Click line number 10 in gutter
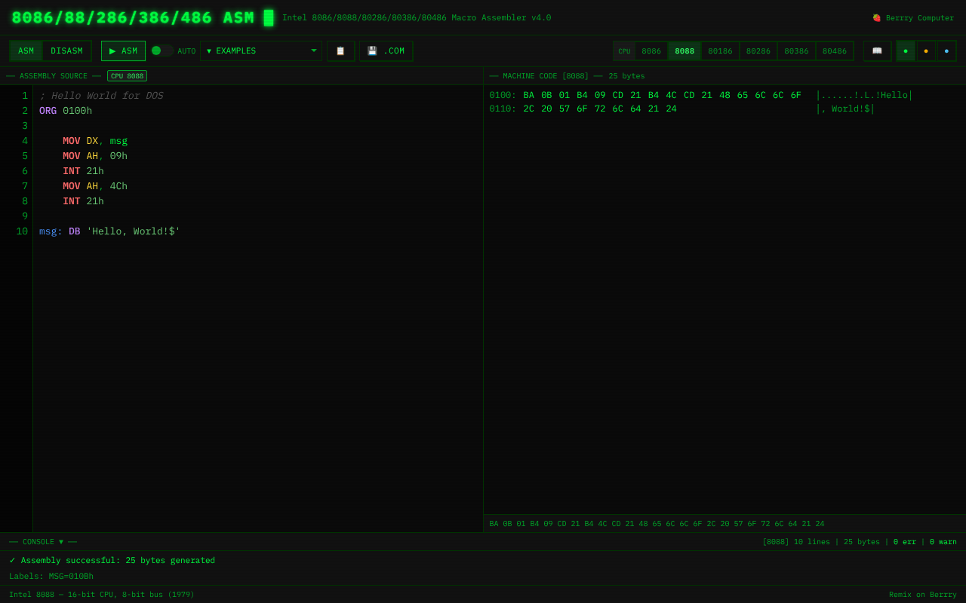 [x=22, y=231]
